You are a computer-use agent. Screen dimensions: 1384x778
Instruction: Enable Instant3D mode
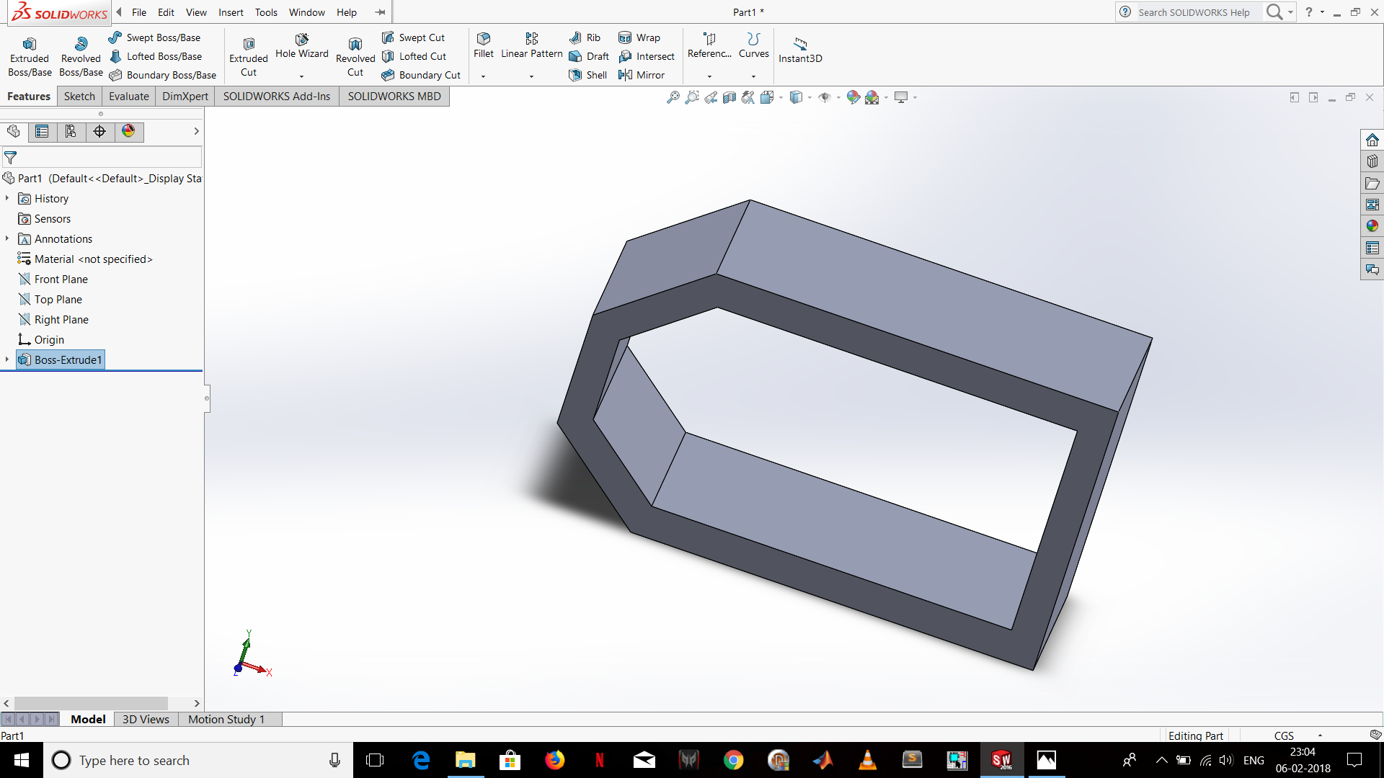[x=800, y=49]
